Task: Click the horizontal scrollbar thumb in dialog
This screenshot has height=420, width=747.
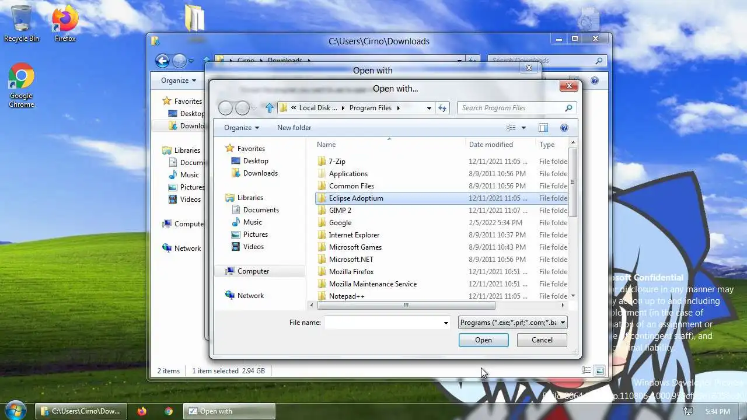Action: [406, 306]
